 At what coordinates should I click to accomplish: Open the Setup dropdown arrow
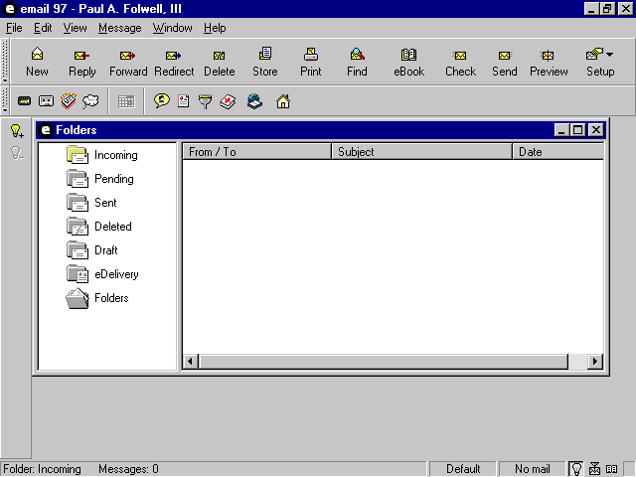[x=609, y=55]
